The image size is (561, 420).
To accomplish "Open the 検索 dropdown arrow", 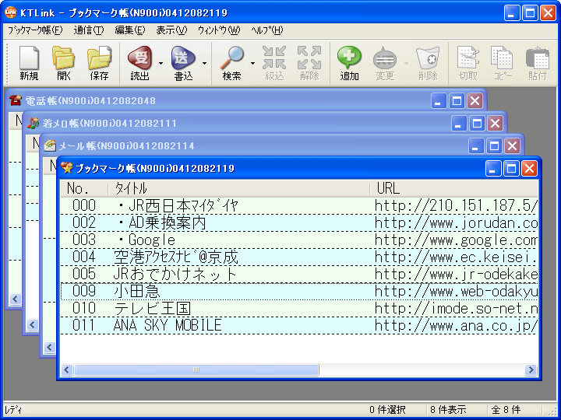I will pos(252,64).
